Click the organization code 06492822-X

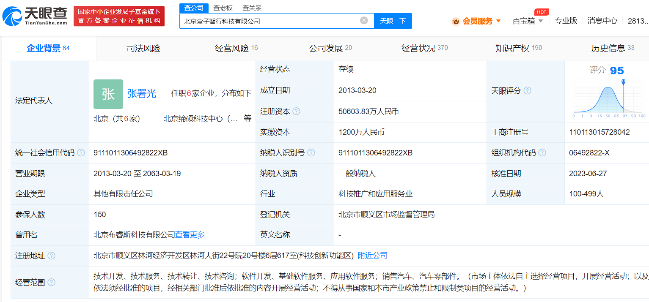point(589,153)
